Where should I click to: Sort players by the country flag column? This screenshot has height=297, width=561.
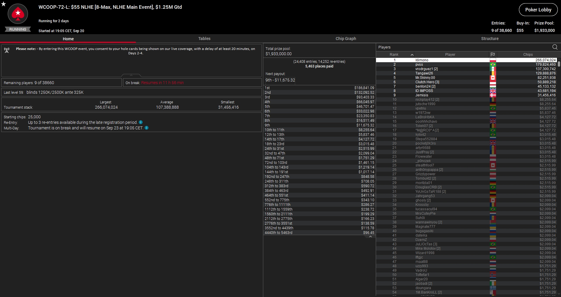click(x=493, y=55)
